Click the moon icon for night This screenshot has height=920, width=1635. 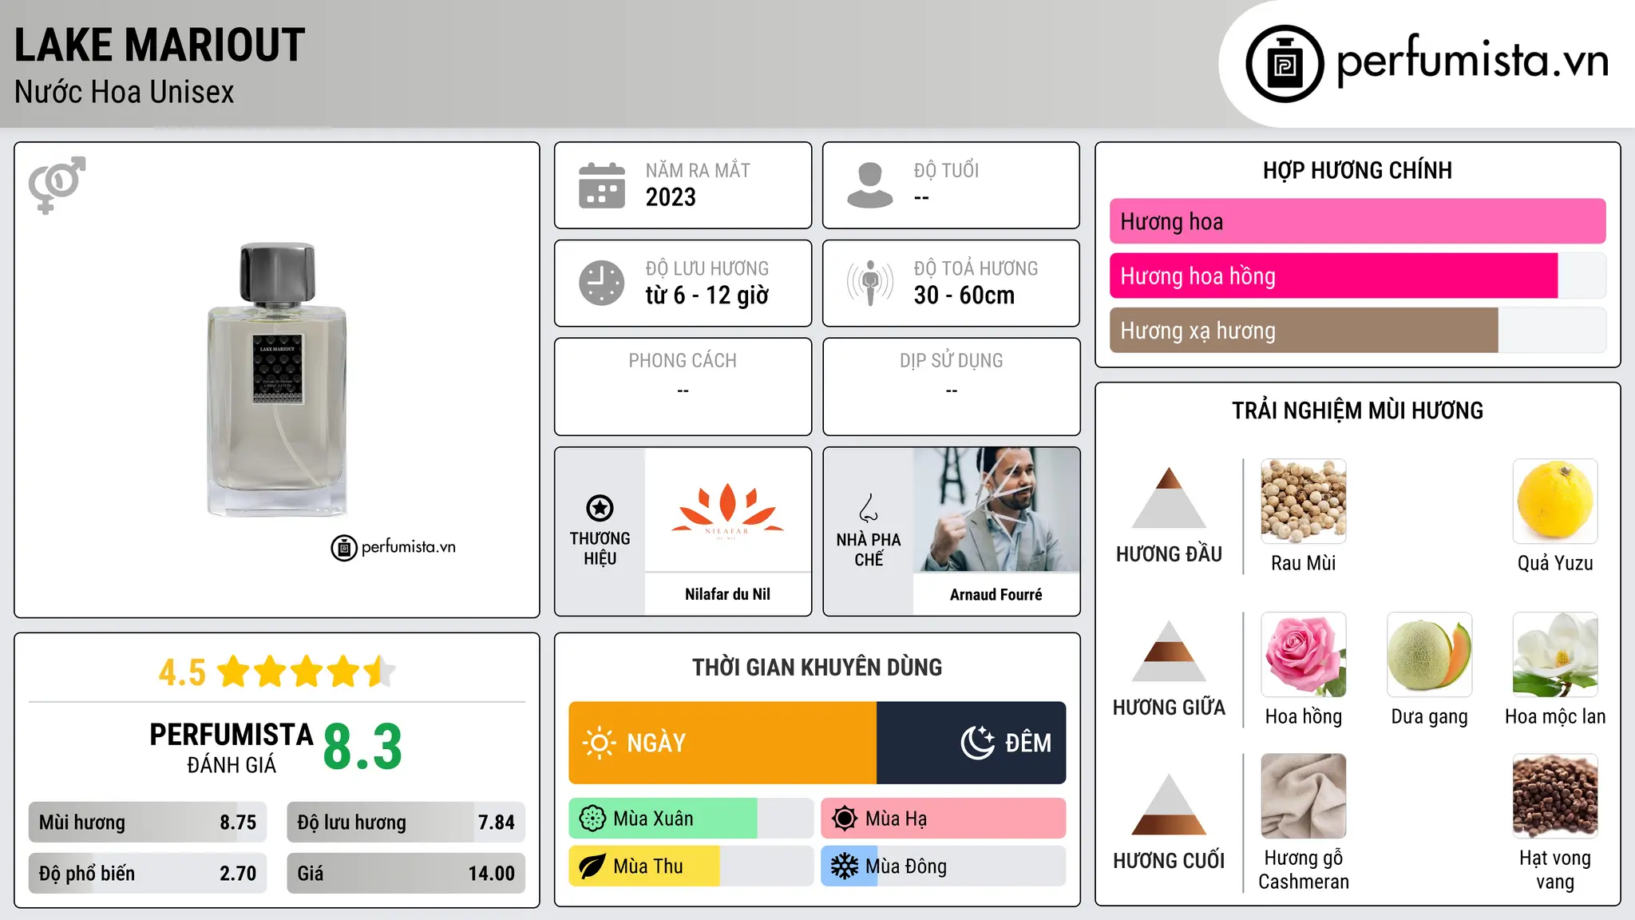click(x=978, y=743)
